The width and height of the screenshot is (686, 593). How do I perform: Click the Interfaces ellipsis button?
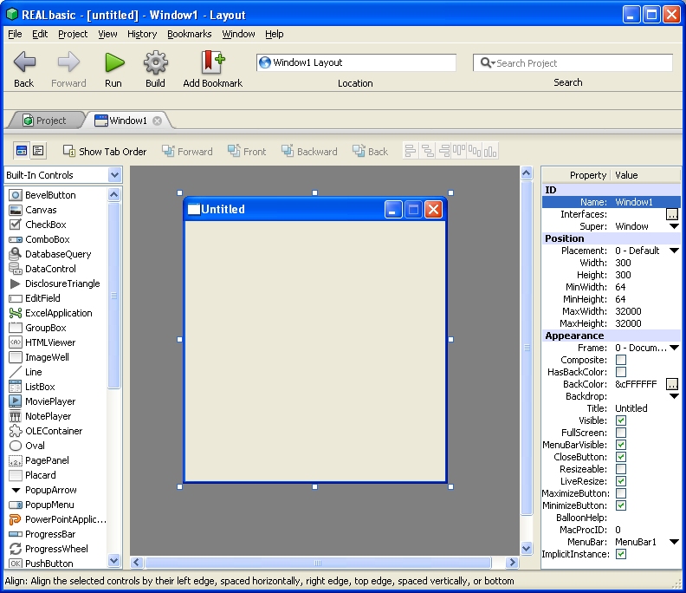[672, 214]
